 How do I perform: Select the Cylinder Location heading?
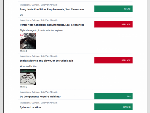[30, 107]
